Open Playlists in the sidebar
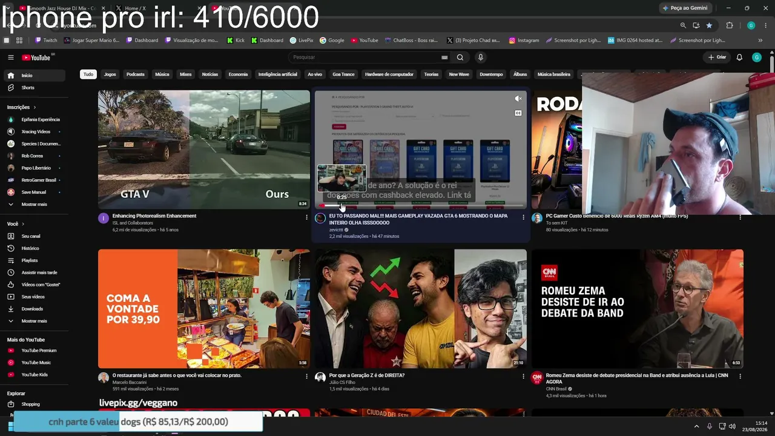Image resolution: width=775 pixels, height=436 pixels. click(35, 260)
